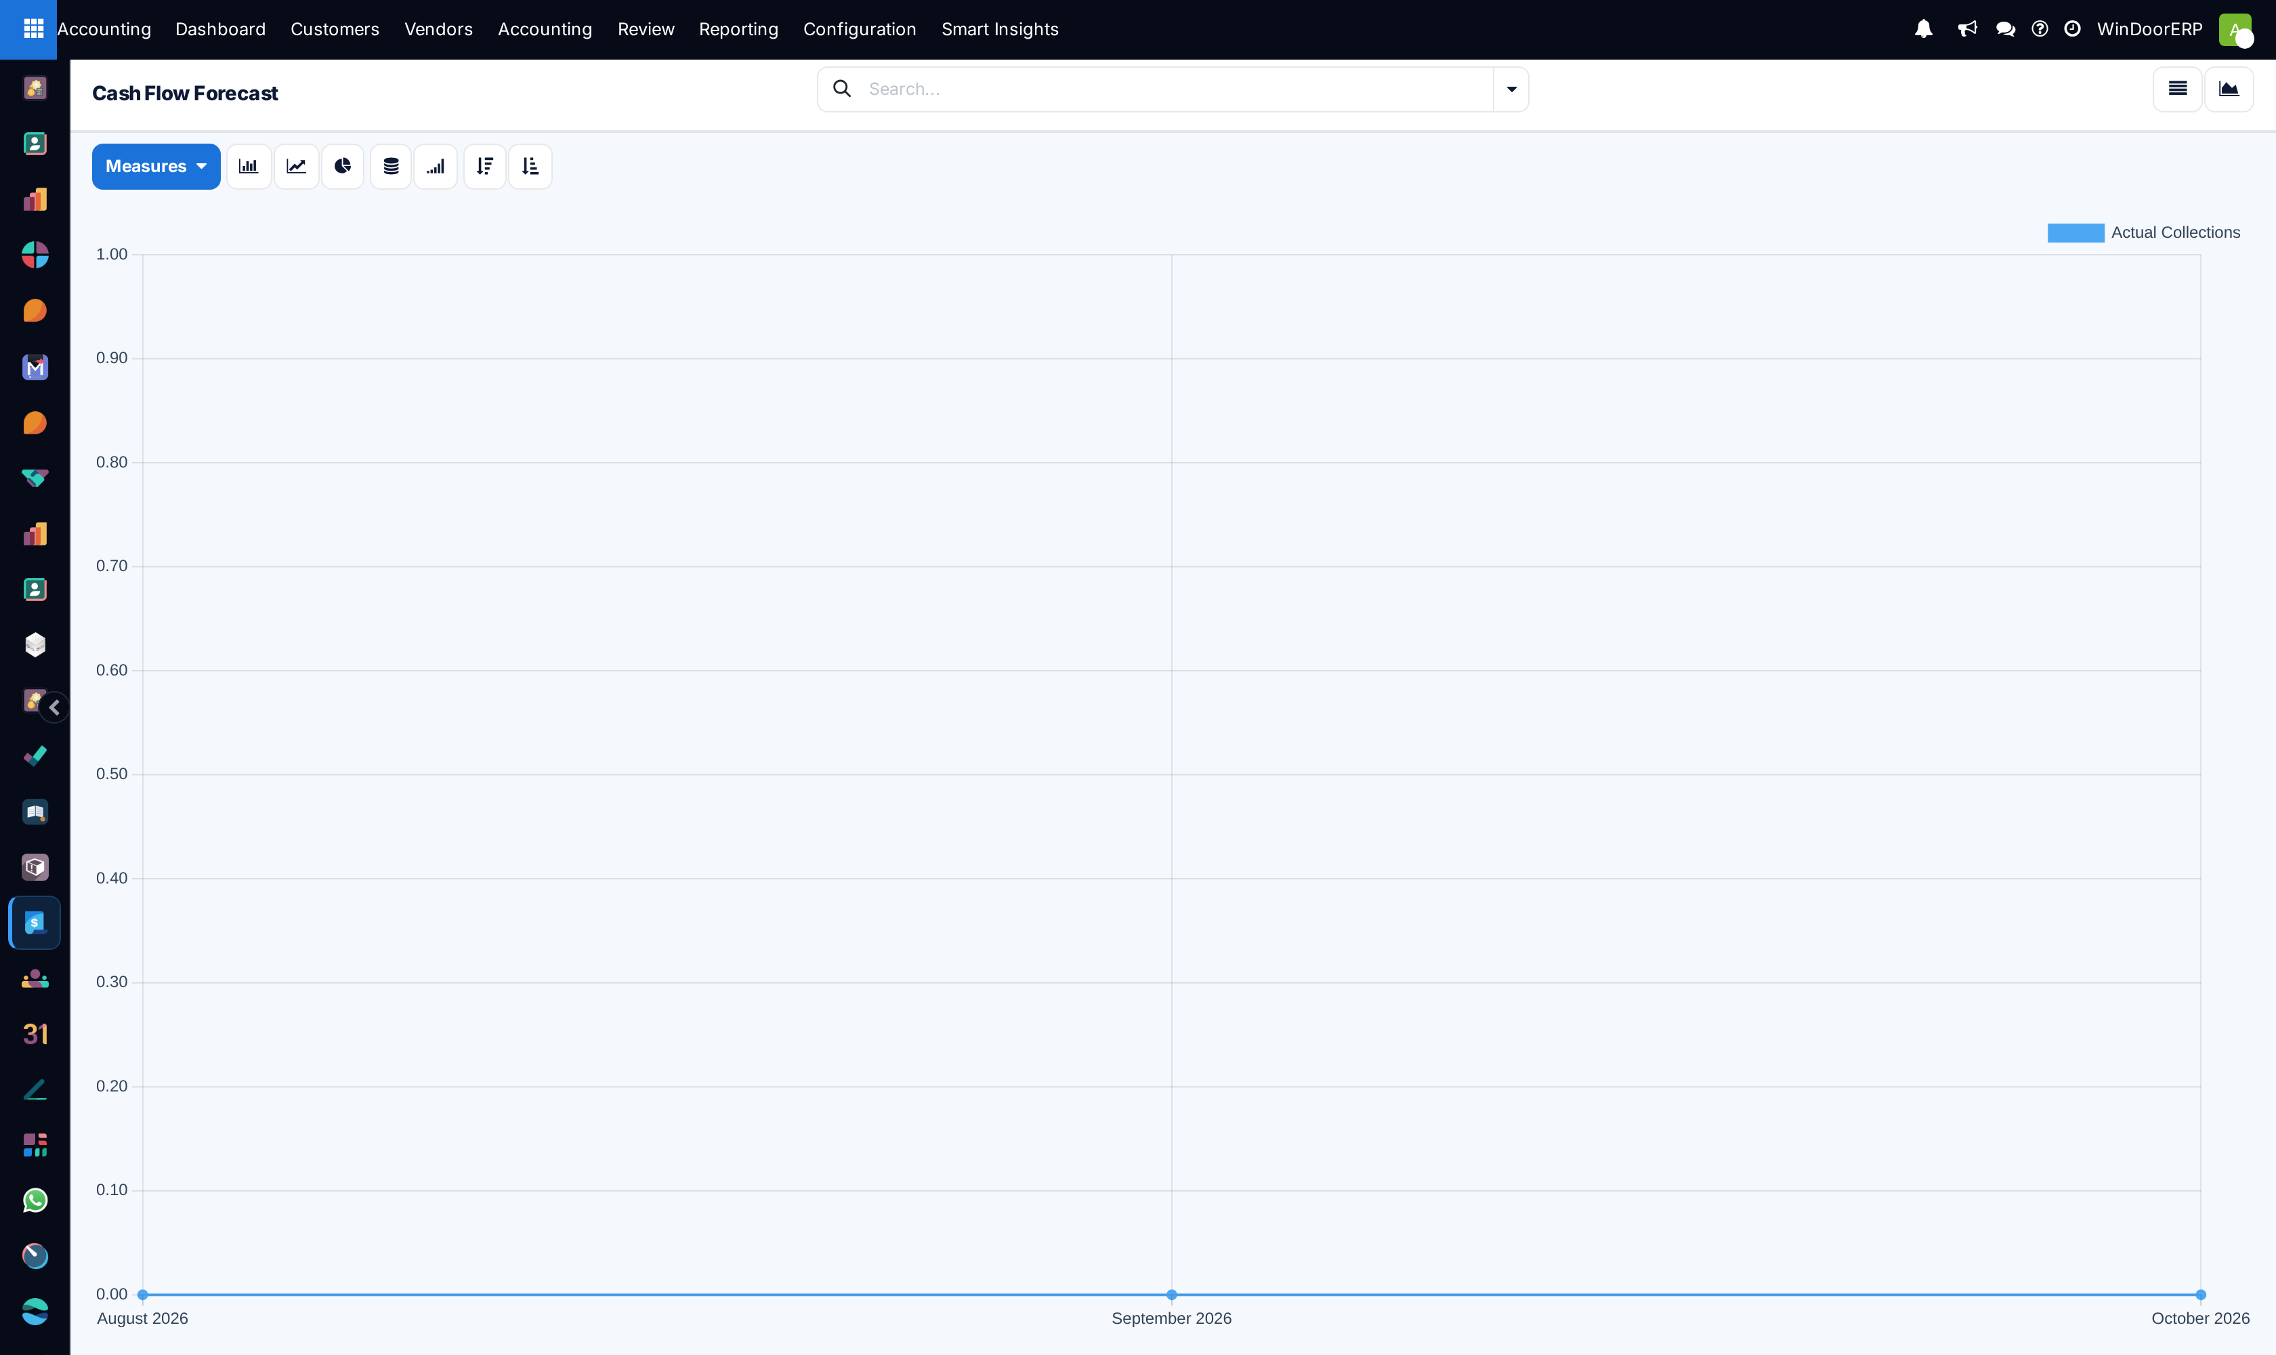Open the search options dropdown arrow
This screenshot has width=2276, height=1355.
(x=1511, y=89)
